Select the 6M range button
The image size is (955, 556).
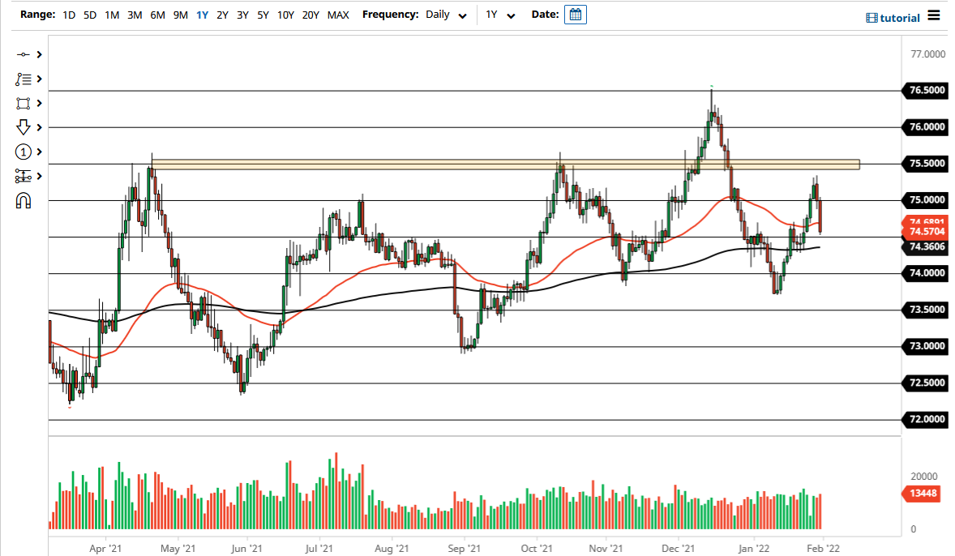coord(156,15)
